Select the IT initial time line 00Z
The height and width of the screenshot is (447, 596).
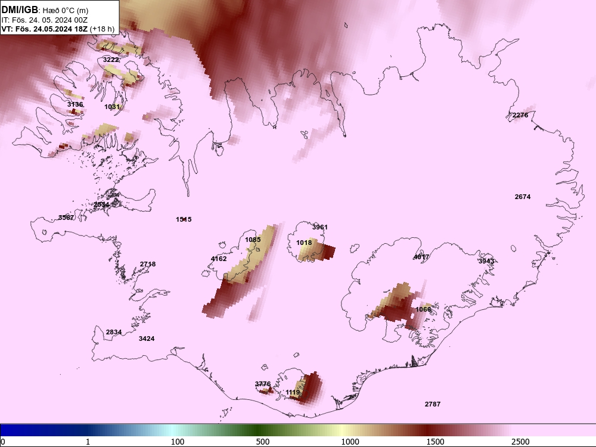[x=45, y=20]
